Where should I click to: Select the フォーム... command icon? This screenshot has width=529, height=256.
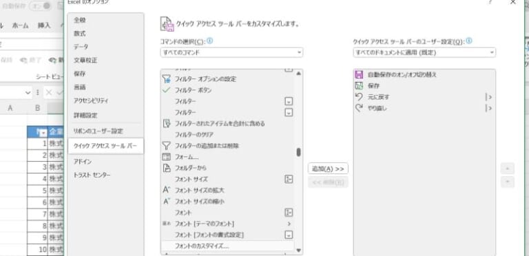pos(167,157)
